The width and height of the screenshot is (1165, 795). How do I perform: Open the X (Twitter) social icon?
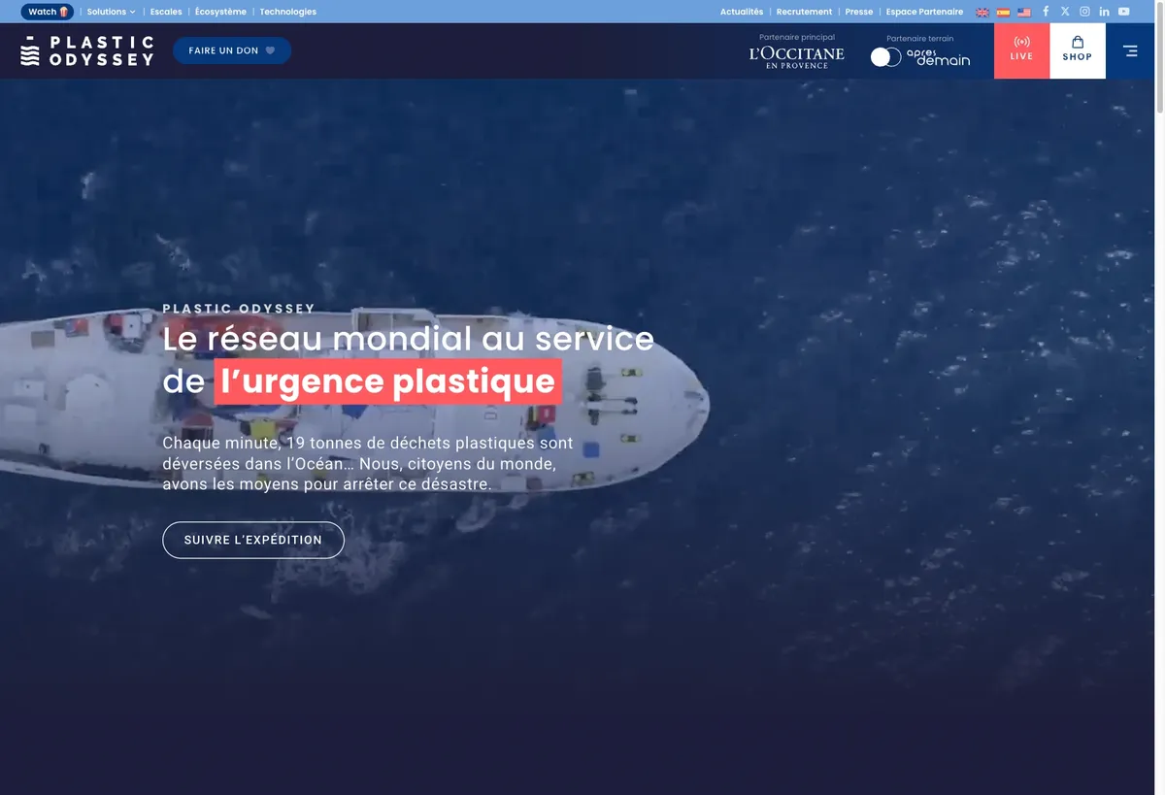click(x=1065, y=12)
